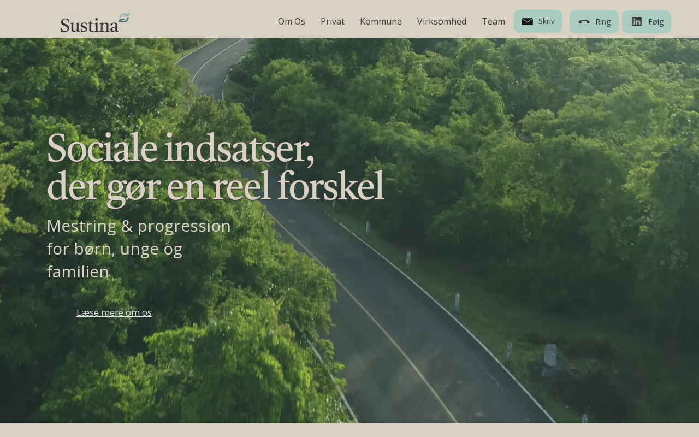699x437 pixels.
Task: Follow the 'Læse mere om os' link
Action: [x=114, y=312]
